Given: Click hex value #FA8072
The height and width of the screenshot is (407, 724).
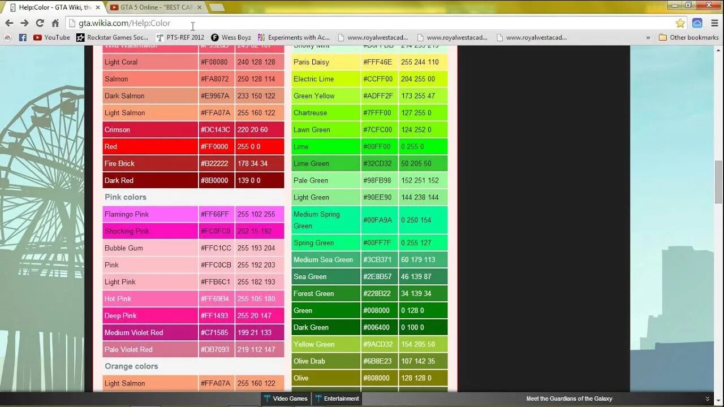Looking at the screenshot, I should (x=214, y=79).
